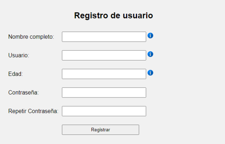The height and width of the screenshot is (144, 225).
Task: Click the "Edad:" label text
Action: click(x=16, y=74)
